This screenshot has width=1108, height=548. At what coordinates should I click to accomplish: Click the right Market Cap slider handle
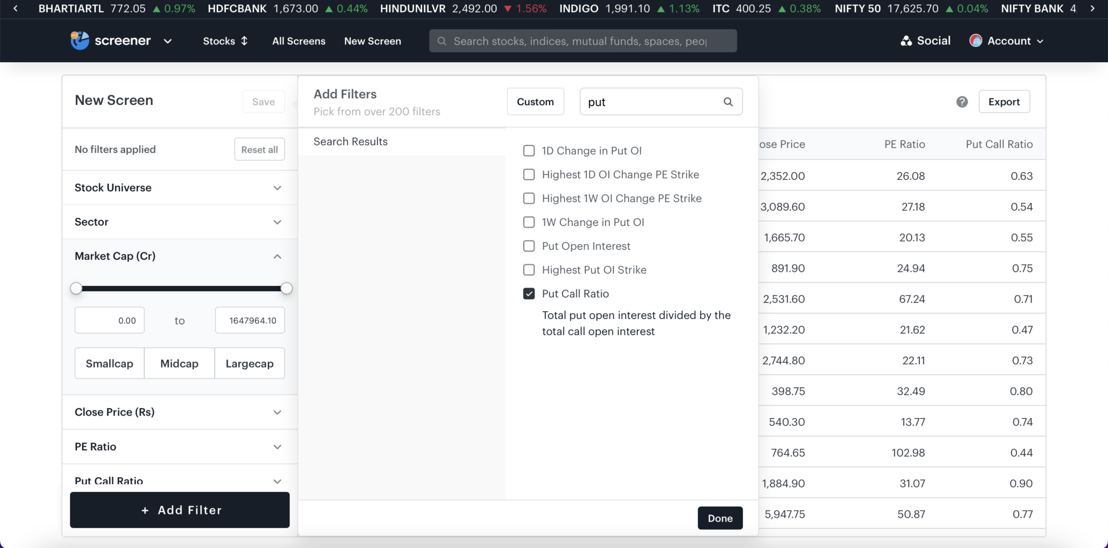click(286, 289)
